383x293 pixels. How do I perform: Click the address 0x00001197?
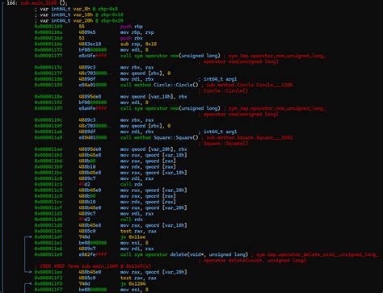[x=48, y=108]
